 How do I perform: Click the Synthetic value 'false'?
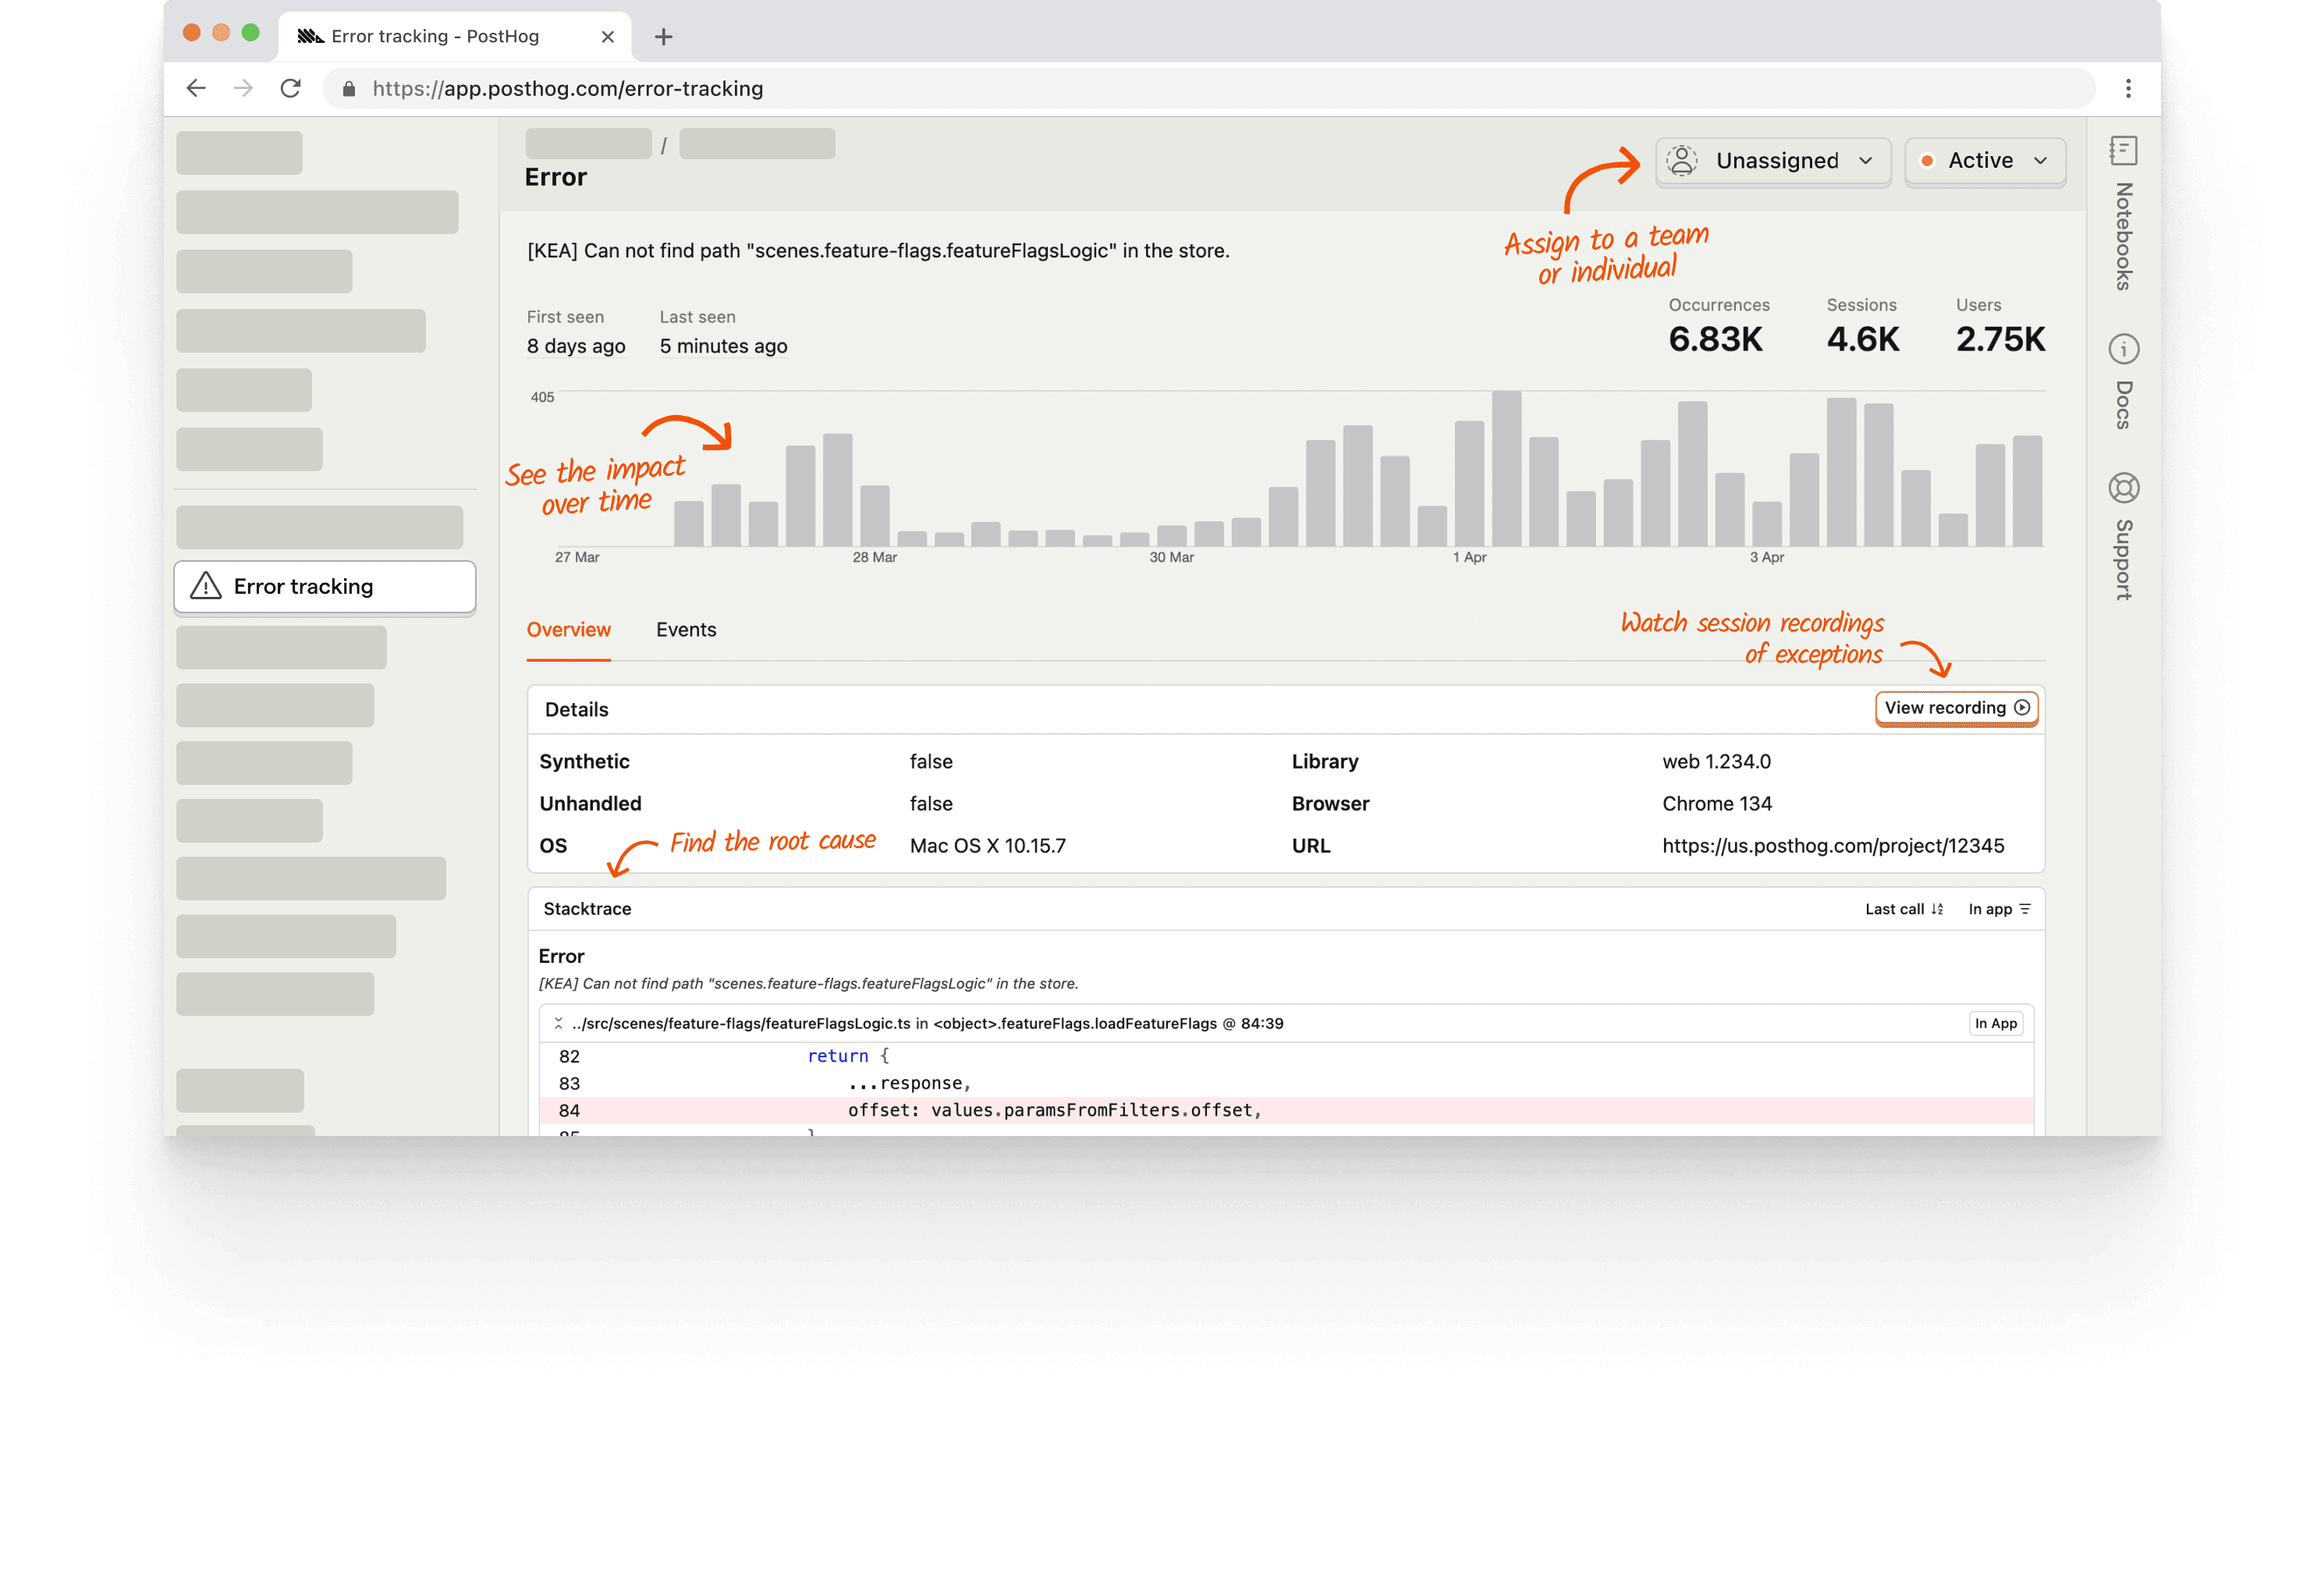coord(931,762)
